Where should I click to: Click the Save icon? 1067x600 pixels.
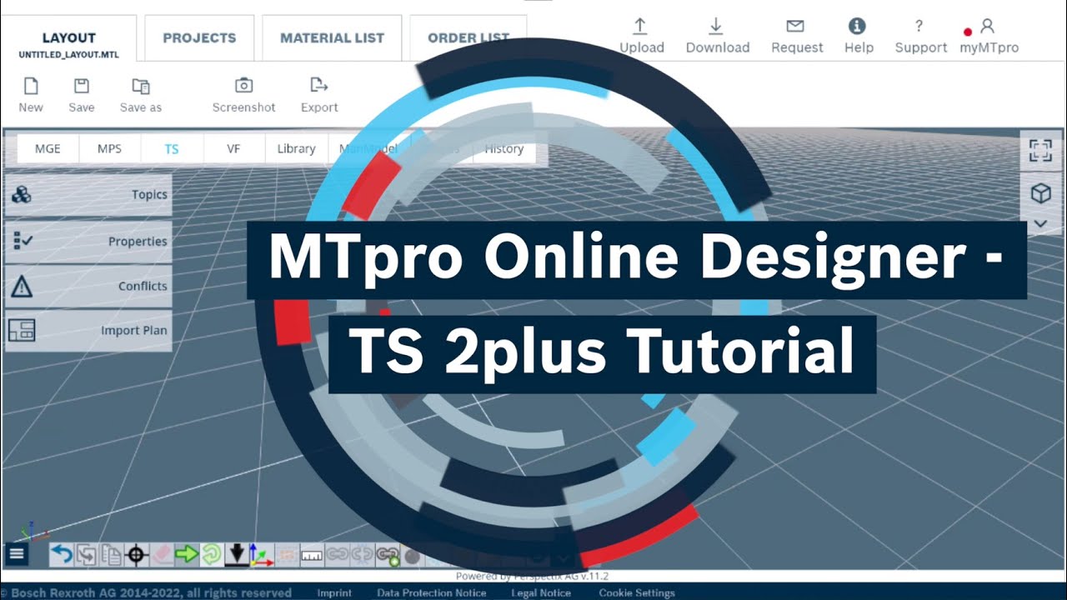pyautogui.click(x=82, y=86)
